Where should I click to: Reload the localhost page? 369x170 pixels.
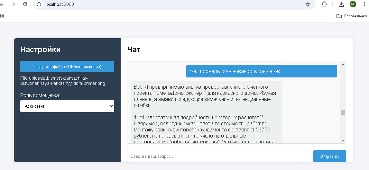(25, 4)
